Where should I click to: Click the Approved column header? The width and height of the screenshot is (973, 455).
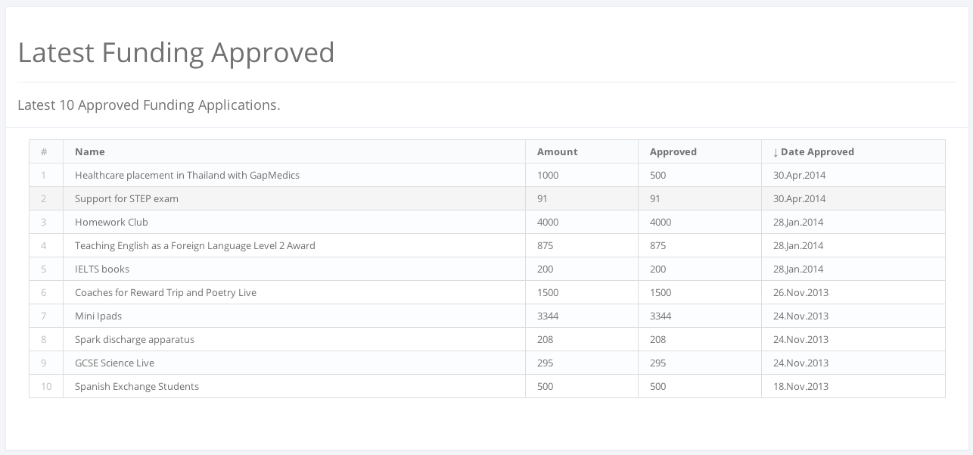click(673, 151)
